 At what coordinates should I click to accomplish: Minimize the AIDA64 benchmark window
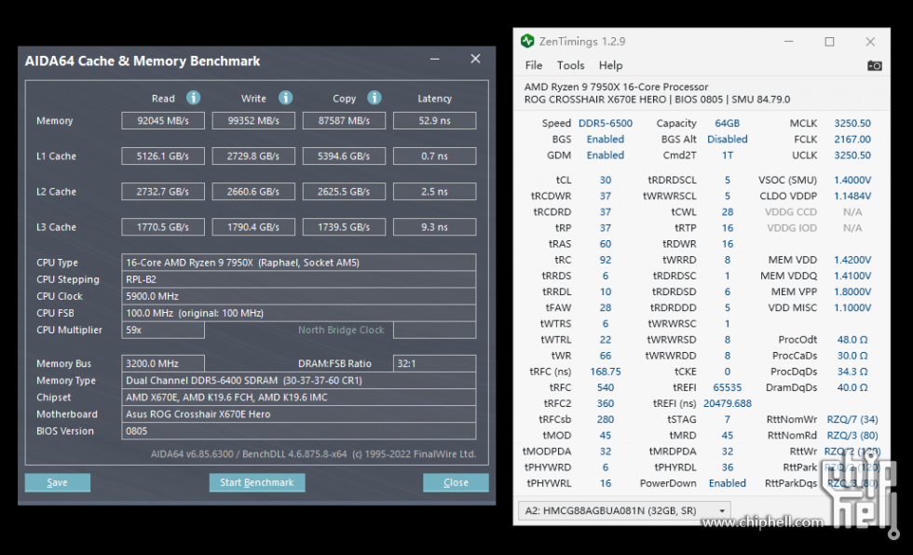(434, 59)
